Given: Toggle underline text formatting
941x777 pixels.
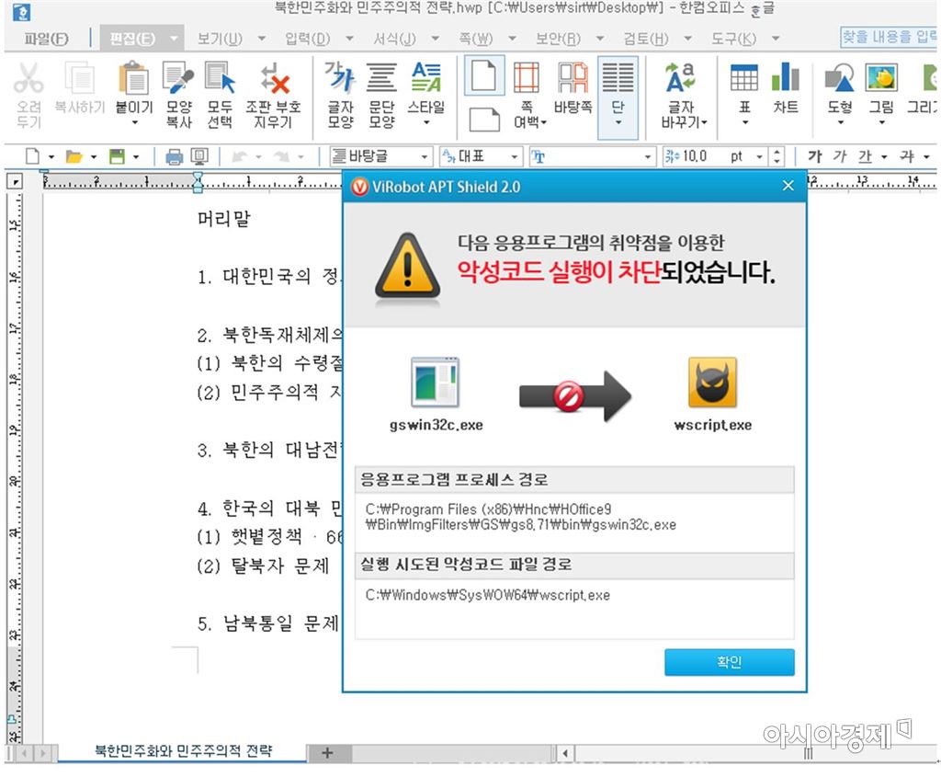Looking at the screenshot, I should (x=864, y=156).
